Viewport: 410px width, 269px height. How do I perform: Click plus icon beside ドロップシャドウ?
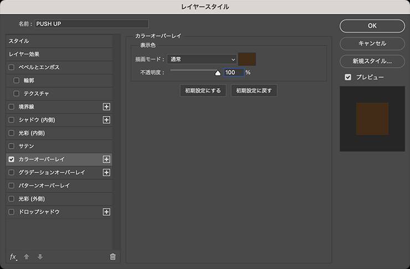[x=107, y=212]
